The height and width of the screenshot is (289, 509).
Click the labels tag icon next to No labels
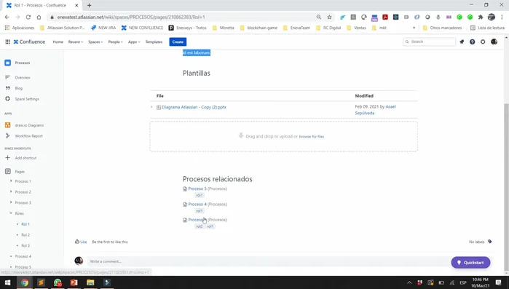point(490,242)
